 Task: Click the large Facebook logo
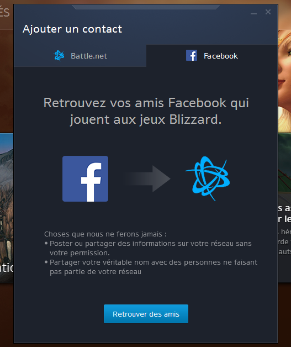click(86, 178)
